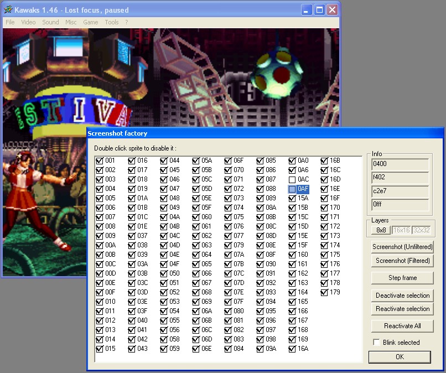The width and height of the screenshot is (446, 373).
Task: Click Screenshot (Unfiltered) button
Action: tap(402, 247)
